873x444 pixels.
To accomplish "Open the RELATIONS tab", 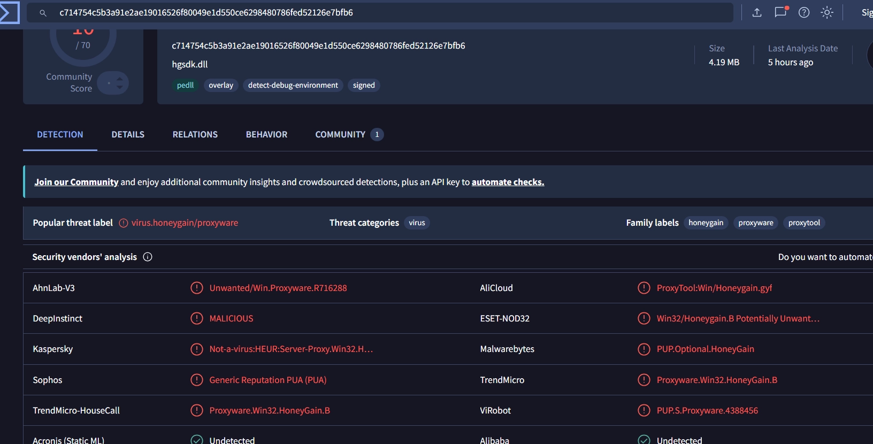I will (x=195, y=135).
